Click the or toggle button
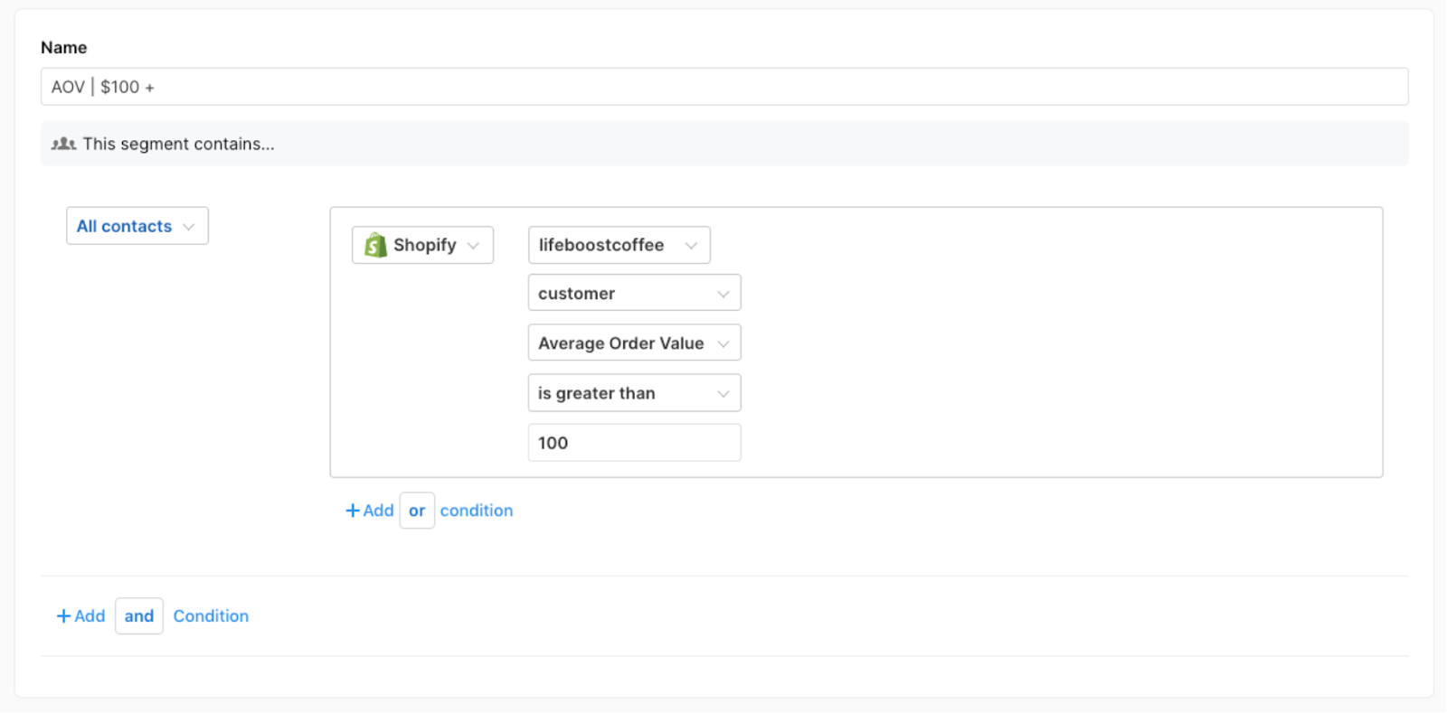 pos(417,511)
